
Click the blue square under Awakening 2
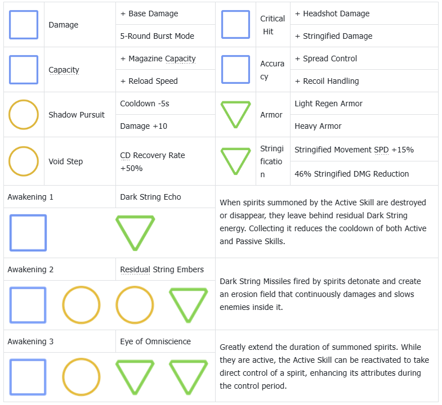click(x=28, y=305)
